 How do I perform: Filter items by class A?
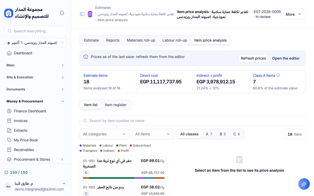click(209, 134)
